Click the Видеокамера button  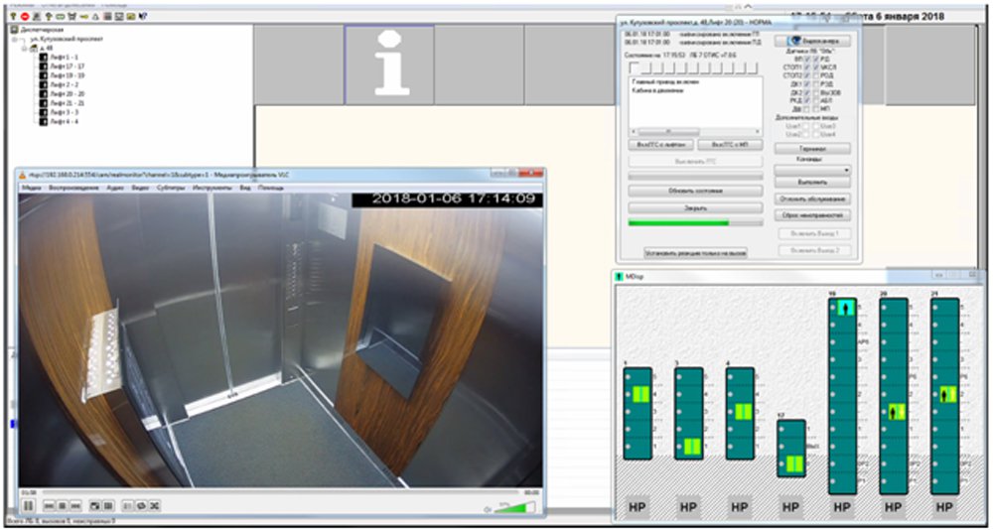[x=811, y=42]
